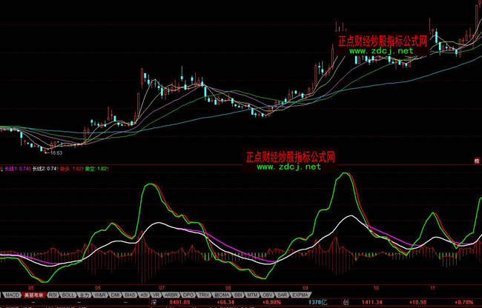Switch to the OBV indicator tab
482x308 pixels.
268,294
